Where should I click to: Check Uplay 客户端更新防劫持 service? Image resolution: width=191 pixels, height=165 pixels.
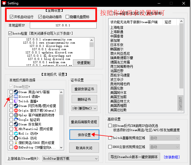click(x=11, y=115)
